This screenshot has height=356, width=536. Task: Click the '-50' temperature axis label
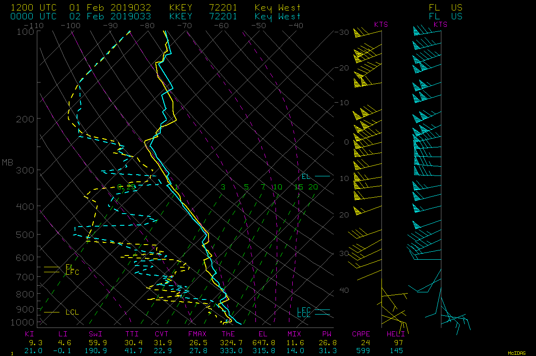pyautogui.click(x=259, y=26)
